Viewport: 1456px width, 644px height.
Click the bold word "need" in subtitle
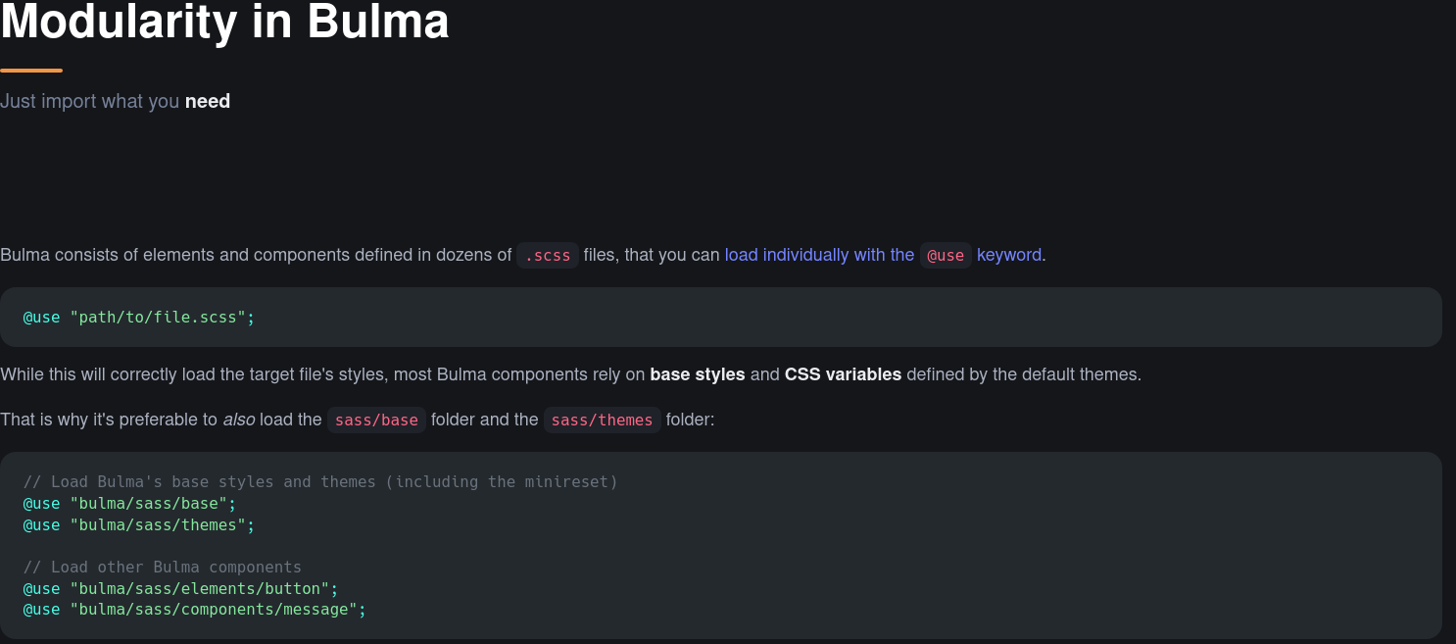(208, 102)
